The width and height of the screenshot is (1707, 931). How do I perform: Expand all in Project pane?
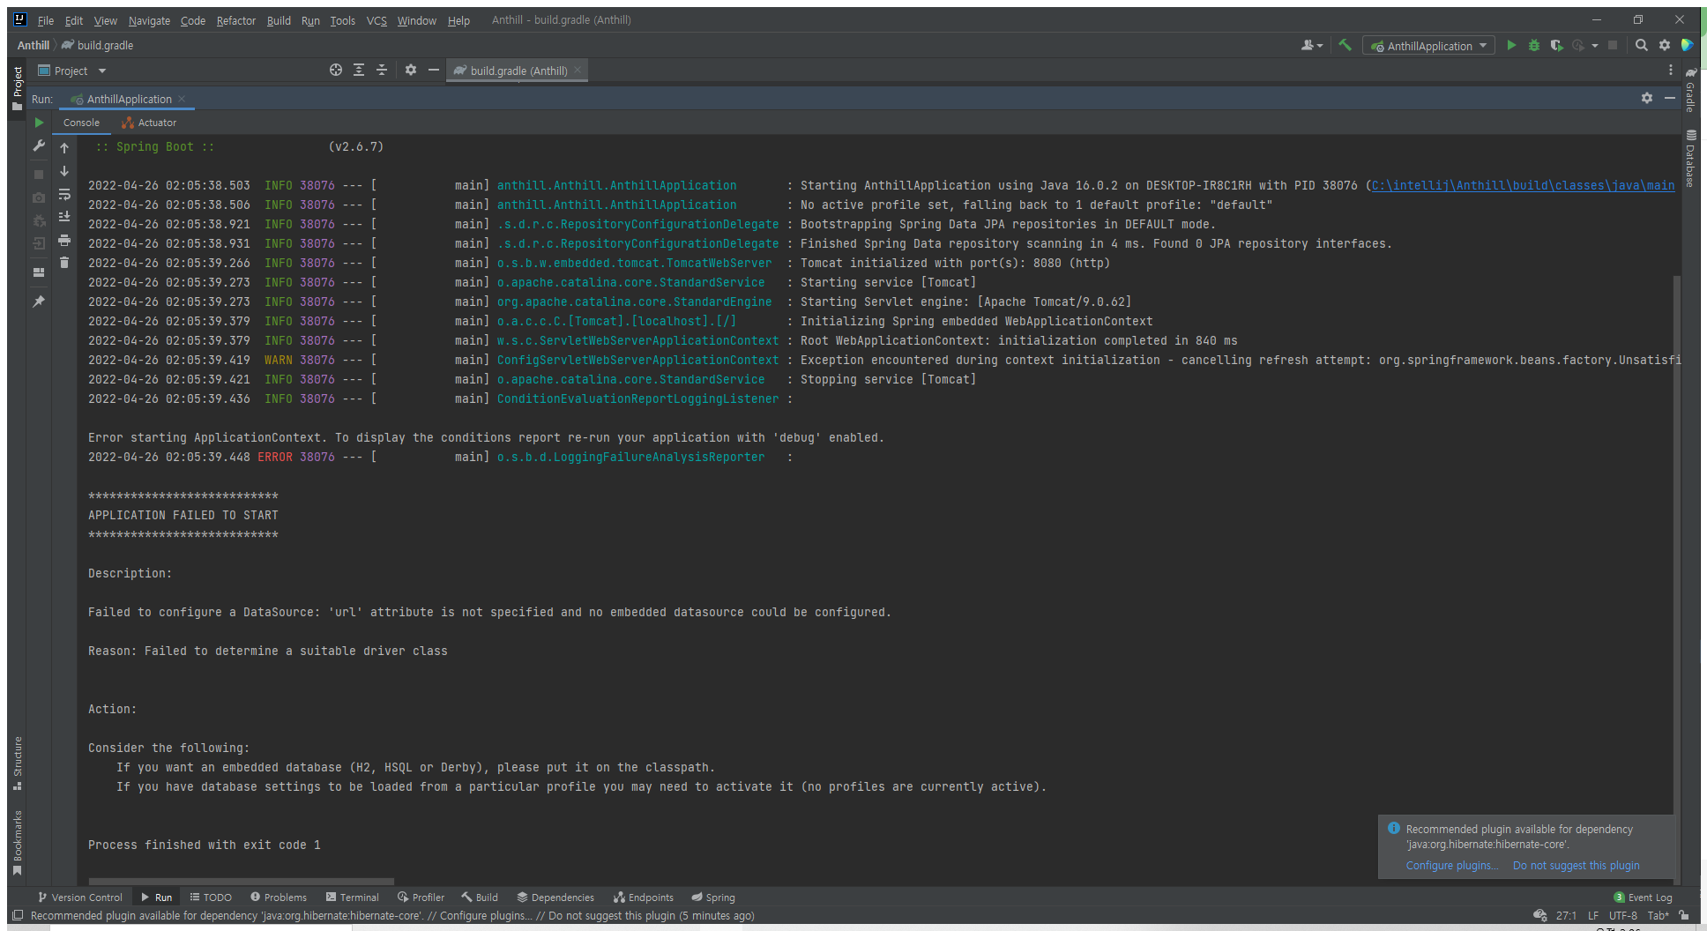coord(359,70)
